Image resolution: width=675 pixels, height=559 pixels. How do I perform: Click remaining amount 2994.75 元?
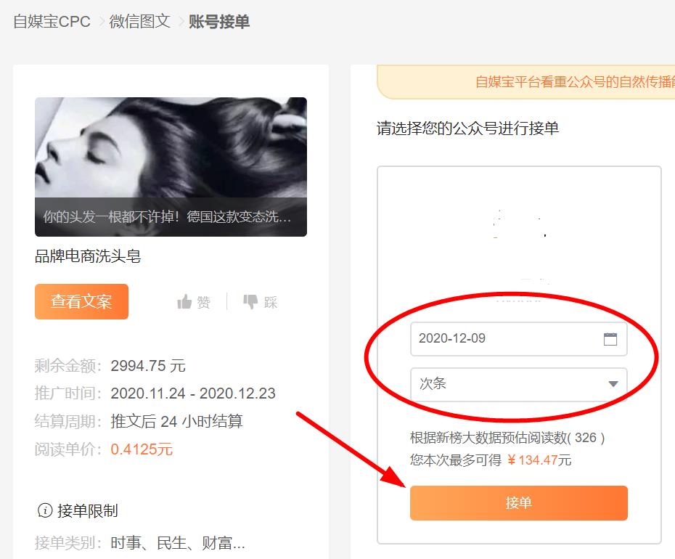click(x=148, y=366)
